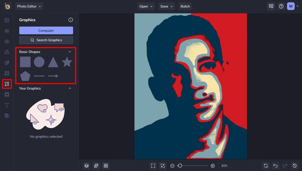Screen dimensions: 302x171
Task: Open the Artsy palette icon
Action: 7,63
